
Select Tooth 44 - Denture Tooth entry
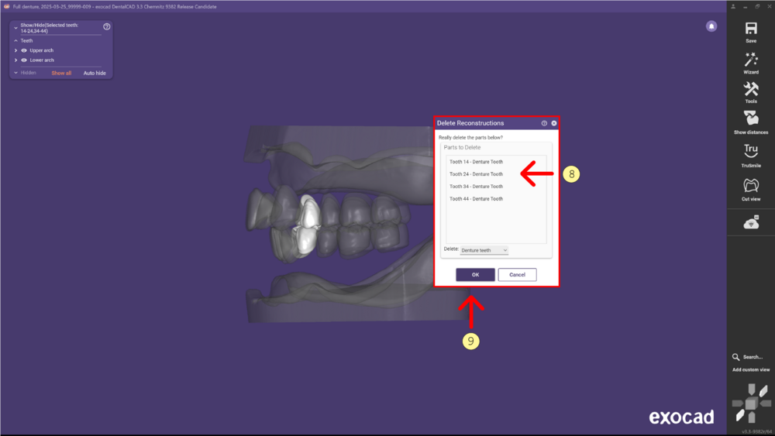click(x=476, y=199)
